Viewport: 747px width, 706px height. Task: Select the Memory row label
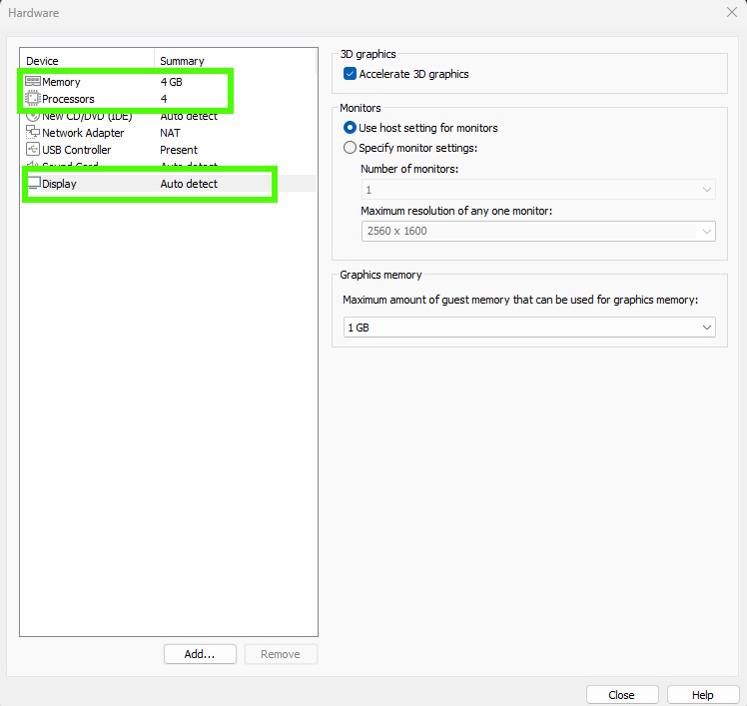pos(61,82)
